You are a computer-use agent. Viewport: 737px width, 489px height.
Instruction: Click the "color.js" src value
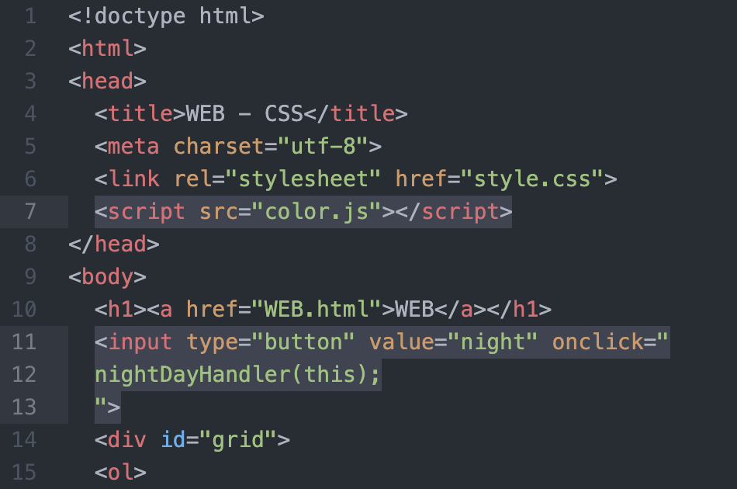click(x=317, y=212)
